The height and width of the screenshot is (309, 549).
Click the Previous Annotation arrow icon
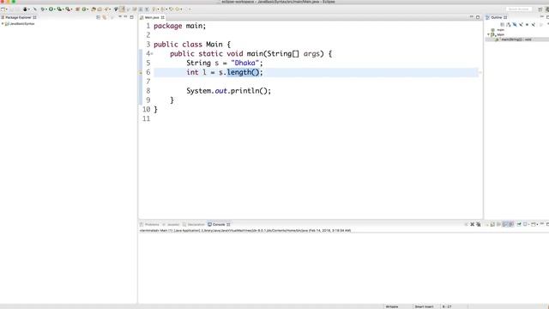click(162, 9)
